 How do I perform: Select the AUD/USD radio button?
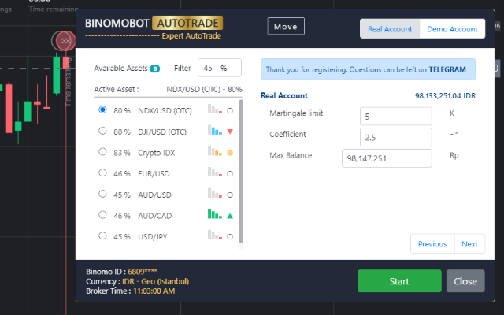click(102, 194)
